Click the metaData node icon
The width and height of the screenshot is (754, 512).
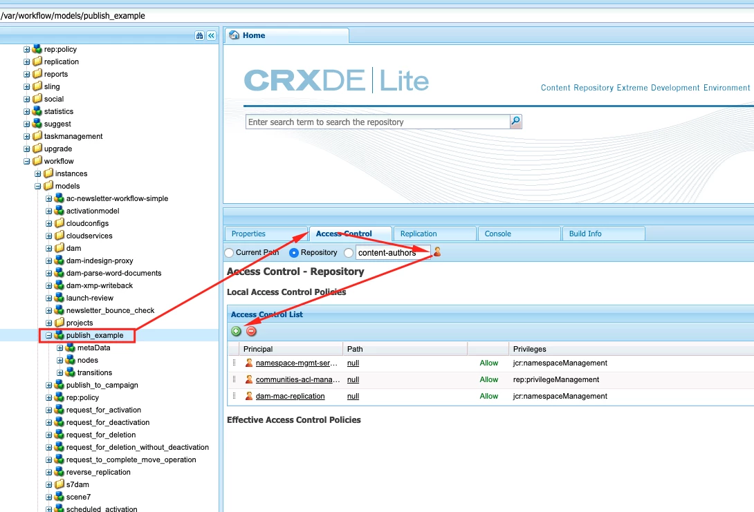click(70, 348)
